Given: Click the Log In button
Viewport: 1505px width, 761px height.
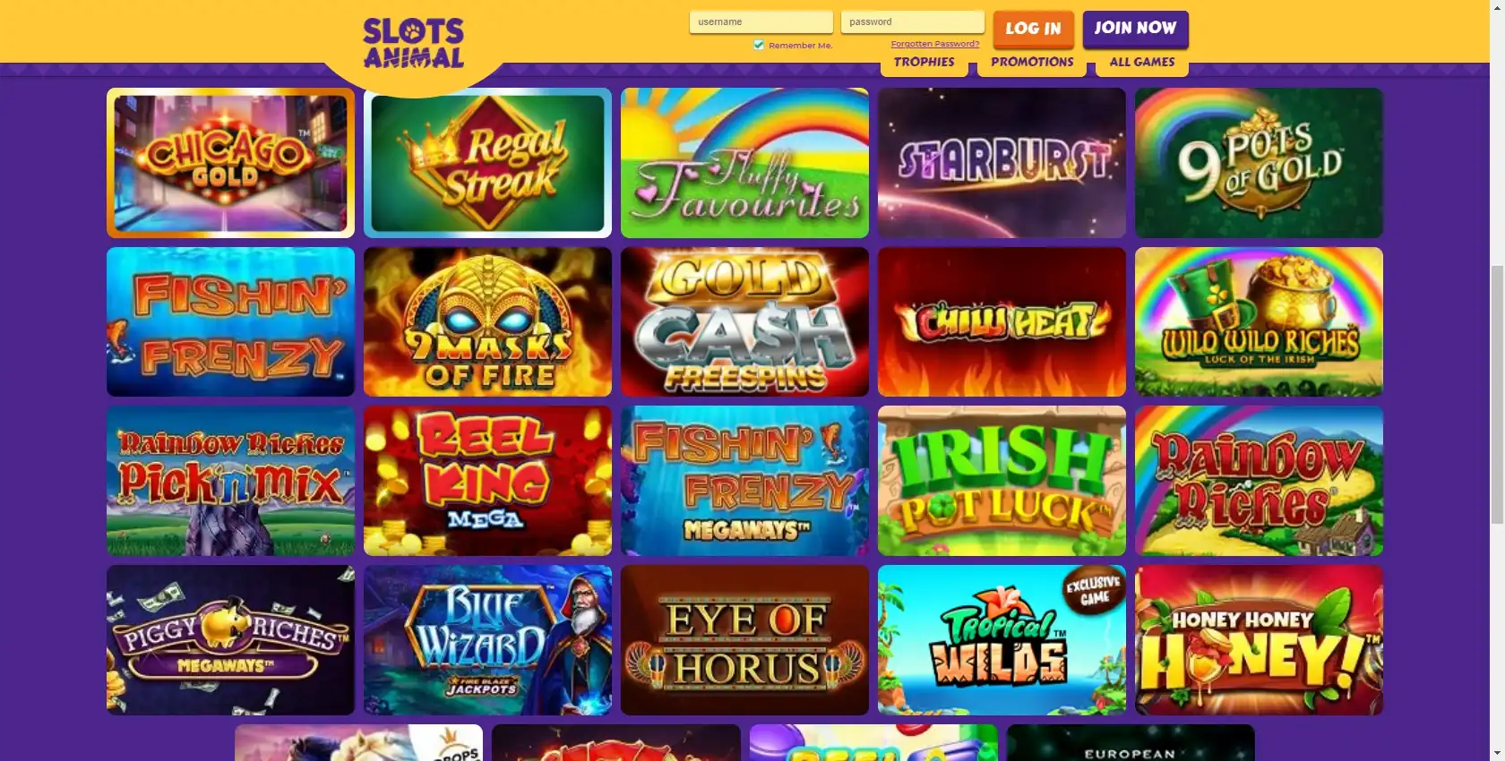Looking at the screenshot, I should [1033, 29].
